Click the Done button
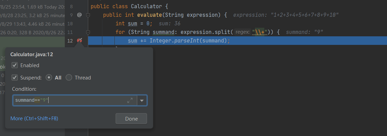Screen dimensions: 387x136 [x=131, y=119]
